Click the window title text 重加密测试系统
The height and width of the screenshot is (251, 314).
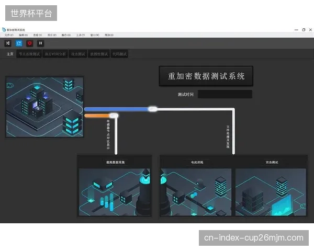(x=16, y=30)
